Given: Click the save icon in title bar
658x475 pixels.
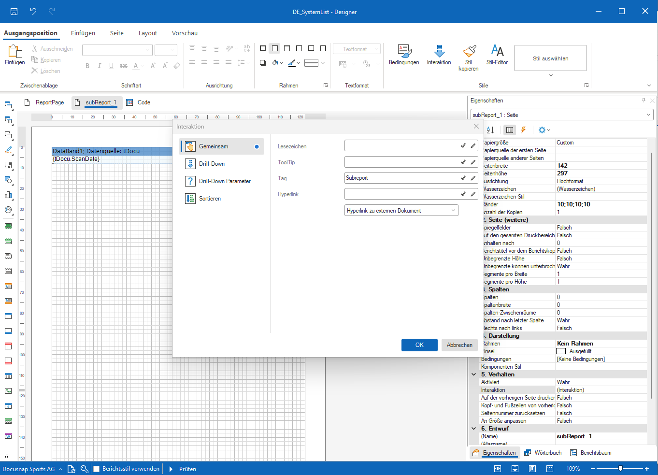Looking at the screenshot, I should pyautogui.click(x=14, y=12).
